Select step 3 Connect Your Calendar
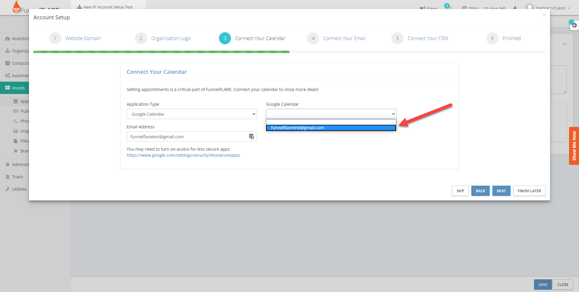Image resolution: width=579 pixels, height=292 pixels. [x=252, y=38]
